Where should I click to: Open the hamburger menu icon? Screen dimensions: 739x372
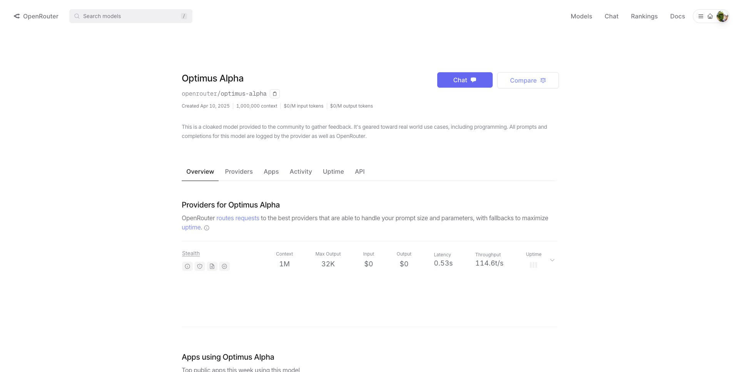(x=701, y=16)
